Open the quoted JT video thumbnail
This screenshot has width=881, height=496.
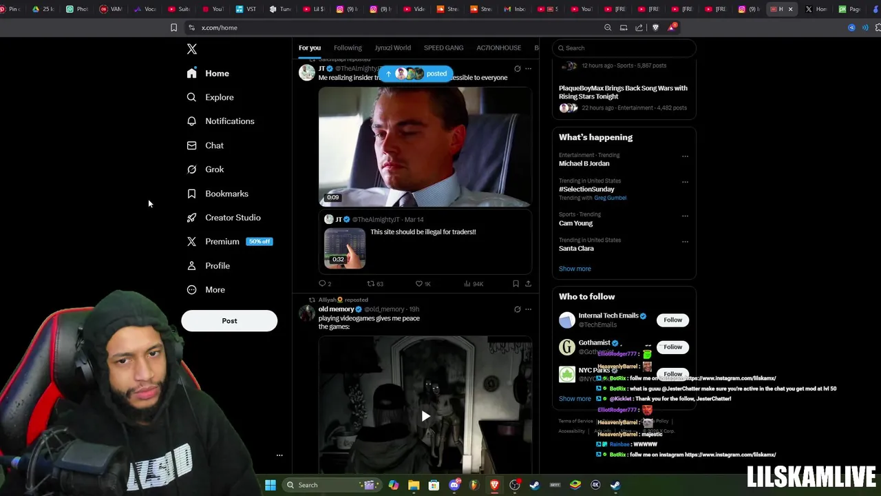click(345, 248)
